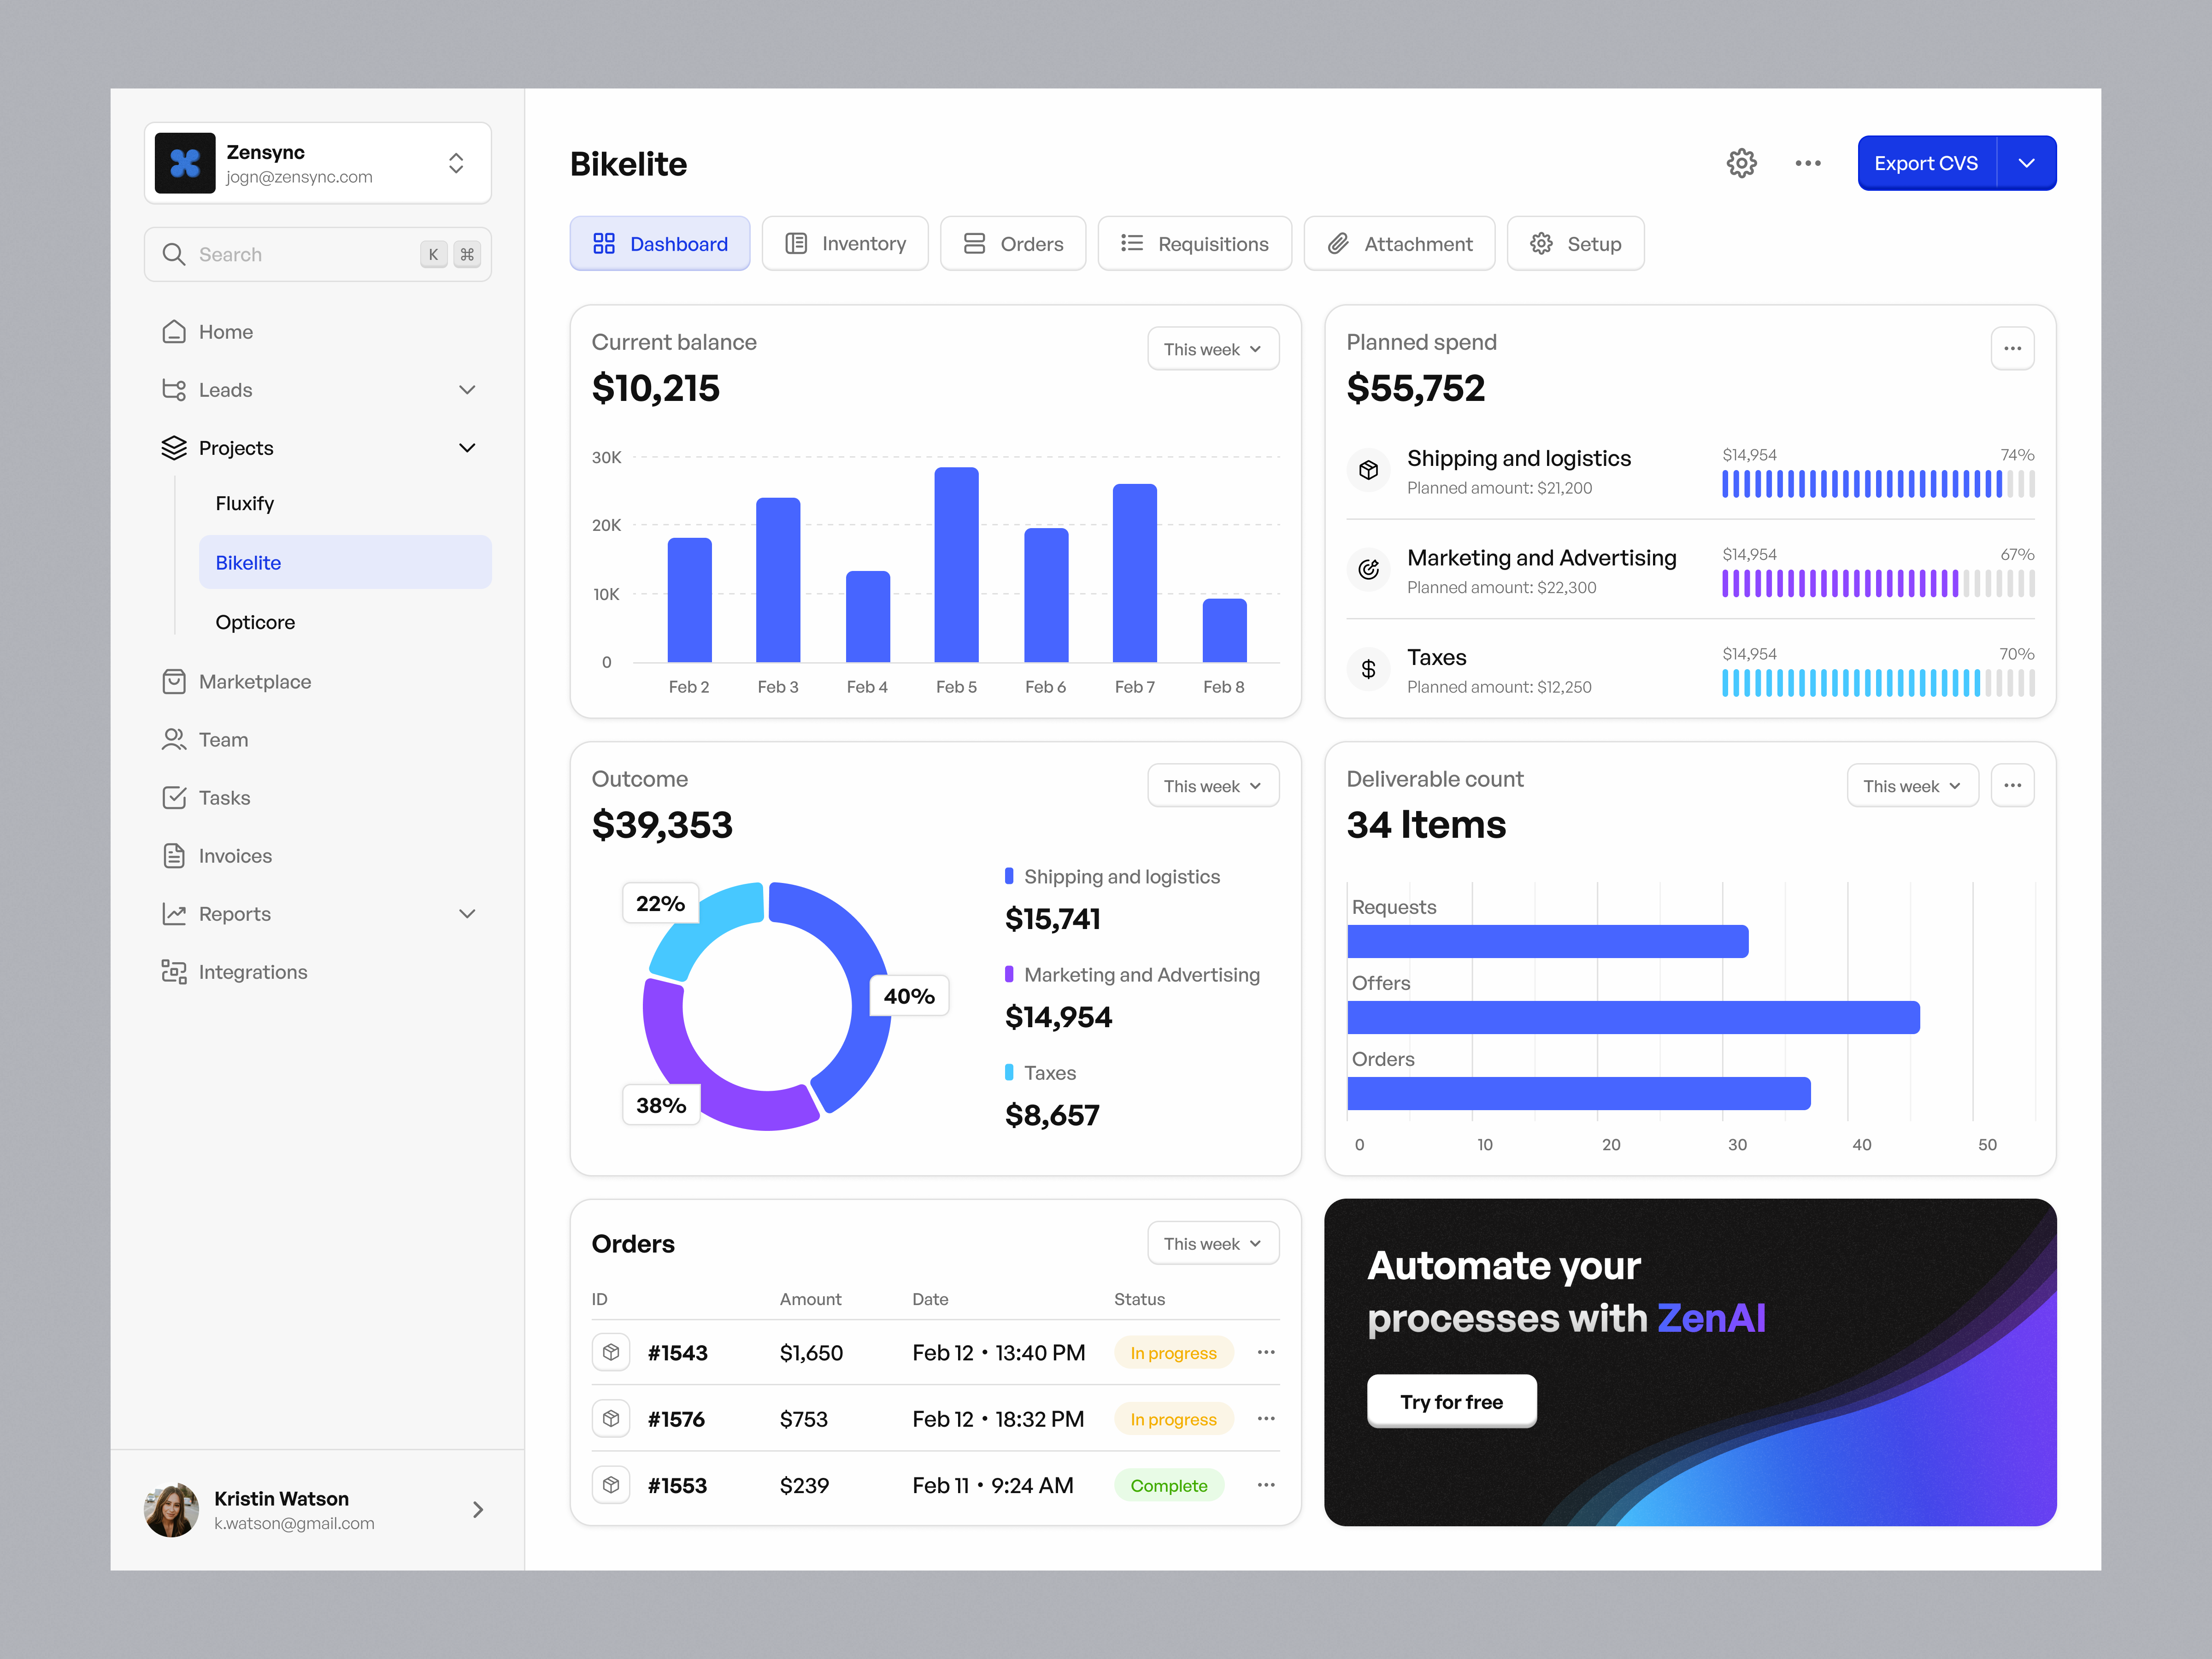
Task: Click the Try for free button in ZenAI banner
Action: (x=1451, y=1401)
